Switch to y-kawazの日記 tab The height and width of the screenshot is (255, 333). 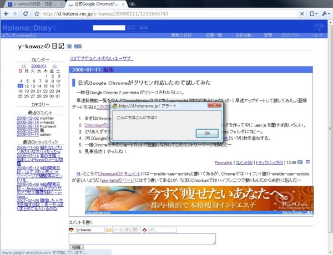(34, 4)
